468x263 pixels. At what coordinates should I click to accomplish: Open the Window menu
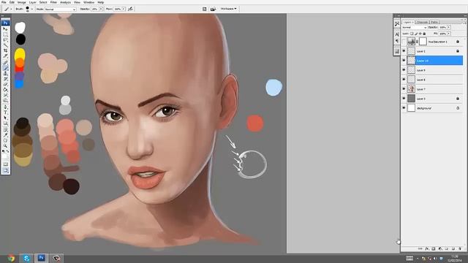pyautogui.click(x=88, y=2)
